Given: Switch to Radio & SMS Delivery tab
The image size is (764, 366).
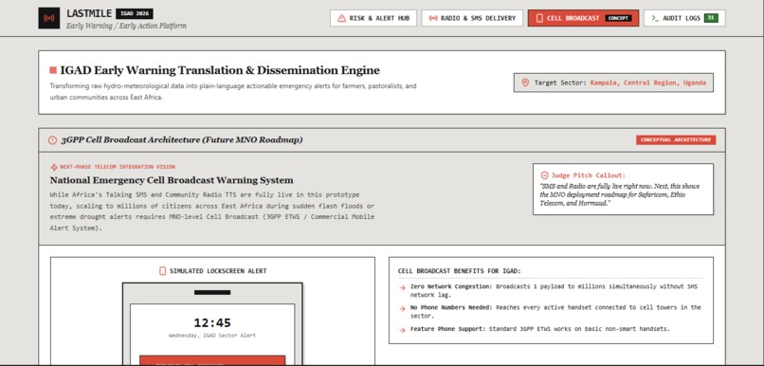Looking at the screenshot, I should pos(472,18).
